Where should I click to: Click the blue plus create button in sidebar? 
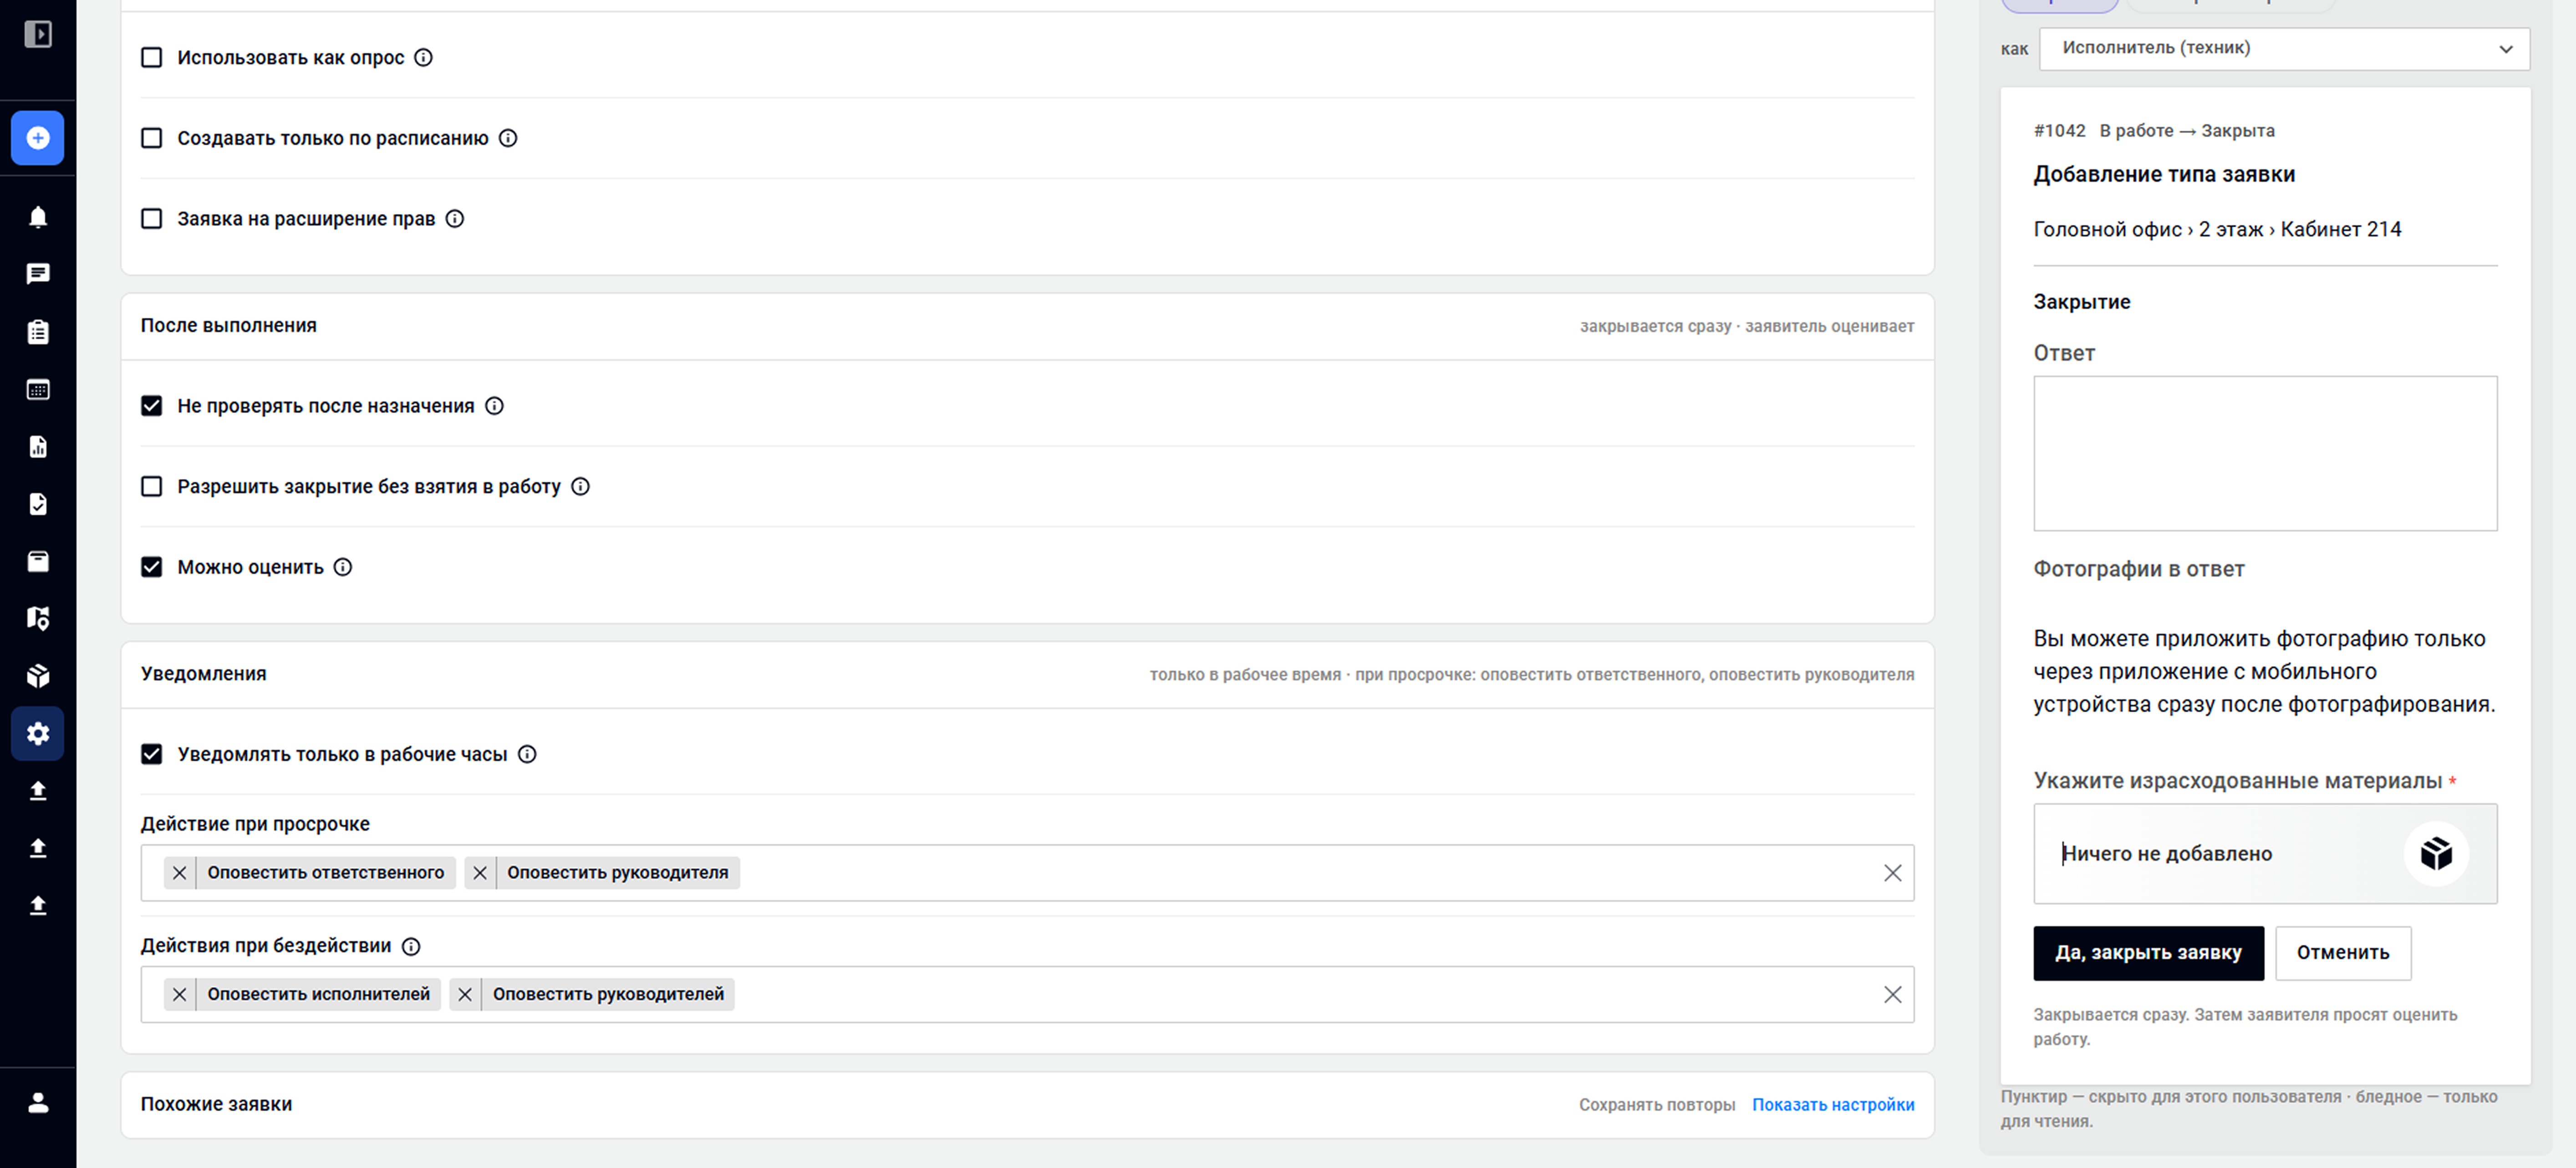pyautogui.click(x=38, y=138)
